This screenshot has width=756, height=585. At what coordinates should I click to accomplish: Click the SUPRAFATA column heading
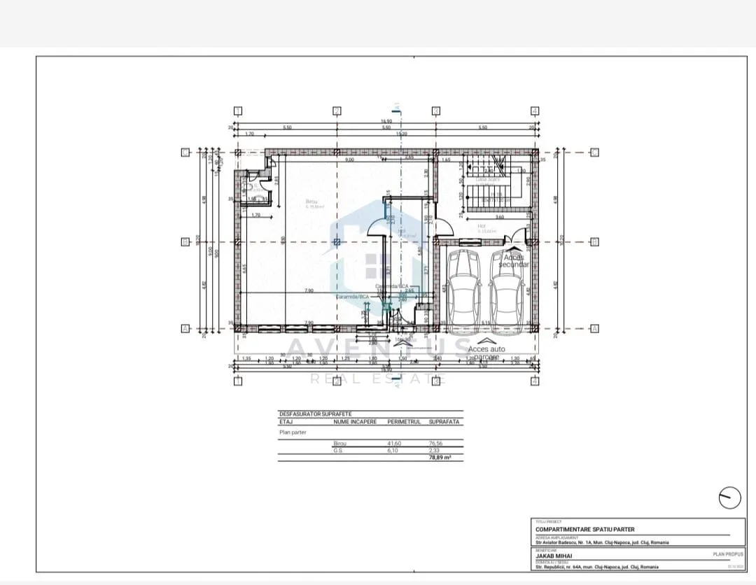[x=444, y=422]
